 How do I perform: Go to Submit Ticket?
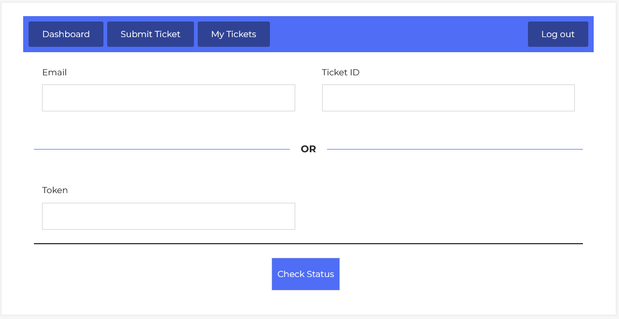click(150, 34)
